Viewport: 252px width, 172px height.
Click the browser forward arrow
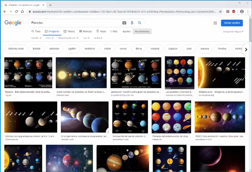pos(10,12)
